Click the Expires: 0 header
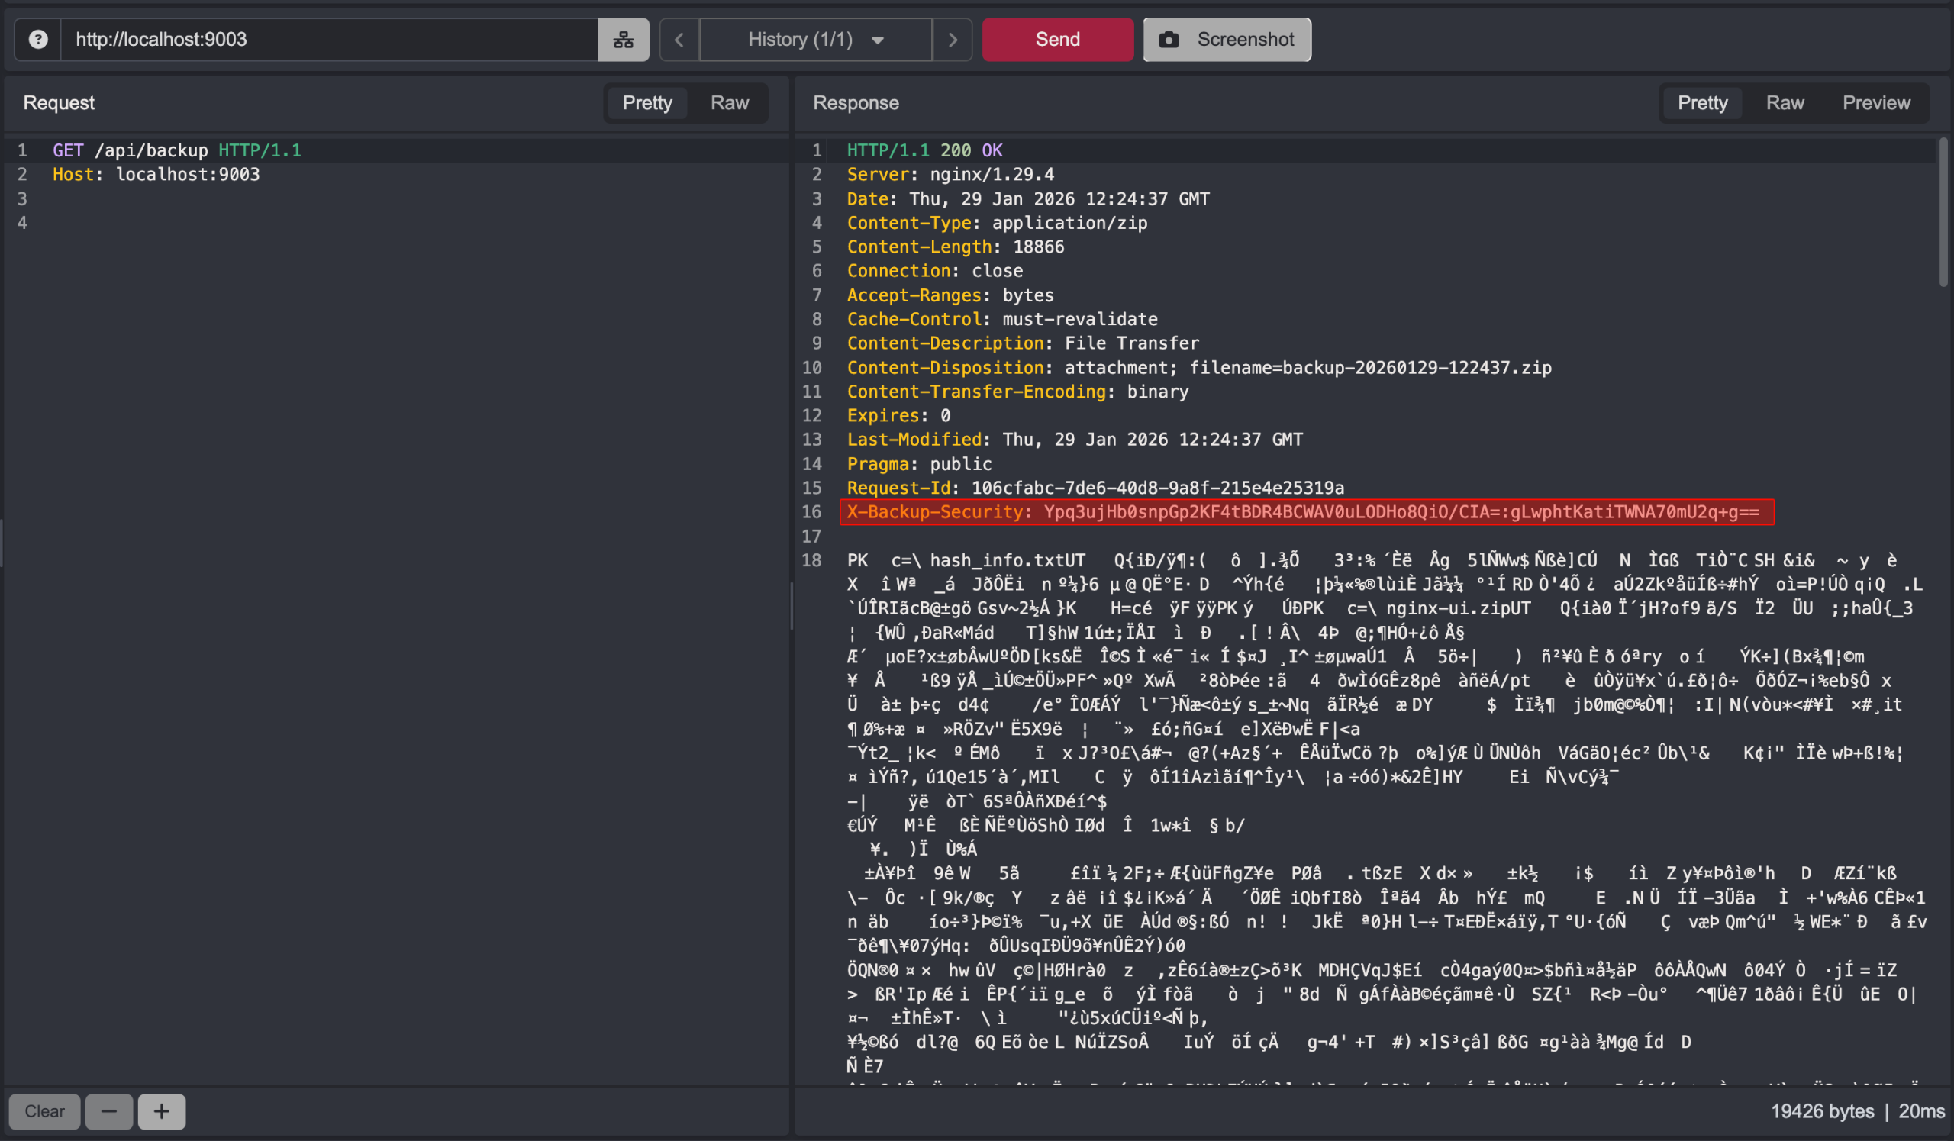The width and height of the screenshot is (1954, 1141). click(898, 416)
